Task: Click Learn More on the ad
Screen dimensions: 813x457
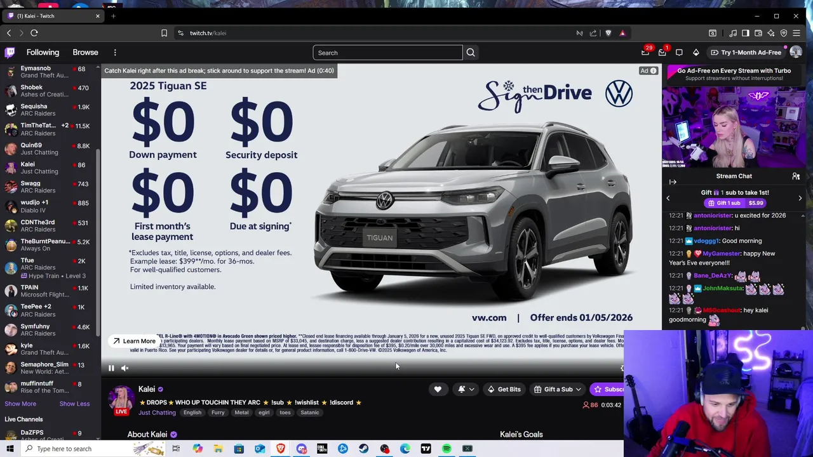Action: 134,341
